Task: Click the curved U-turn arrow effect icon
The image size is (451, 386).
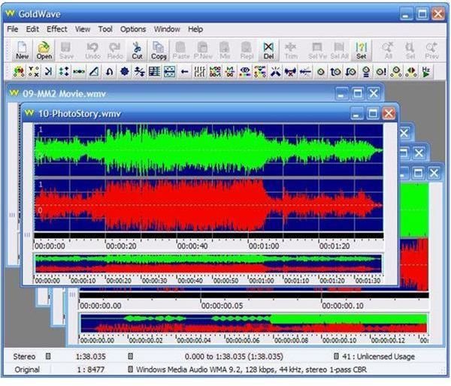Action: coord(109,71)
